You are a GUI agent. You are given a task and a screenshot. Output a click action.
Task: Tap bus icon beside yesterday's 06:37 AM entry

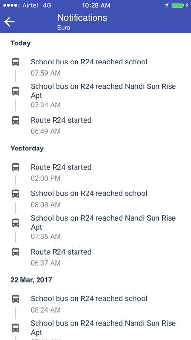click(x=16, y=252)
